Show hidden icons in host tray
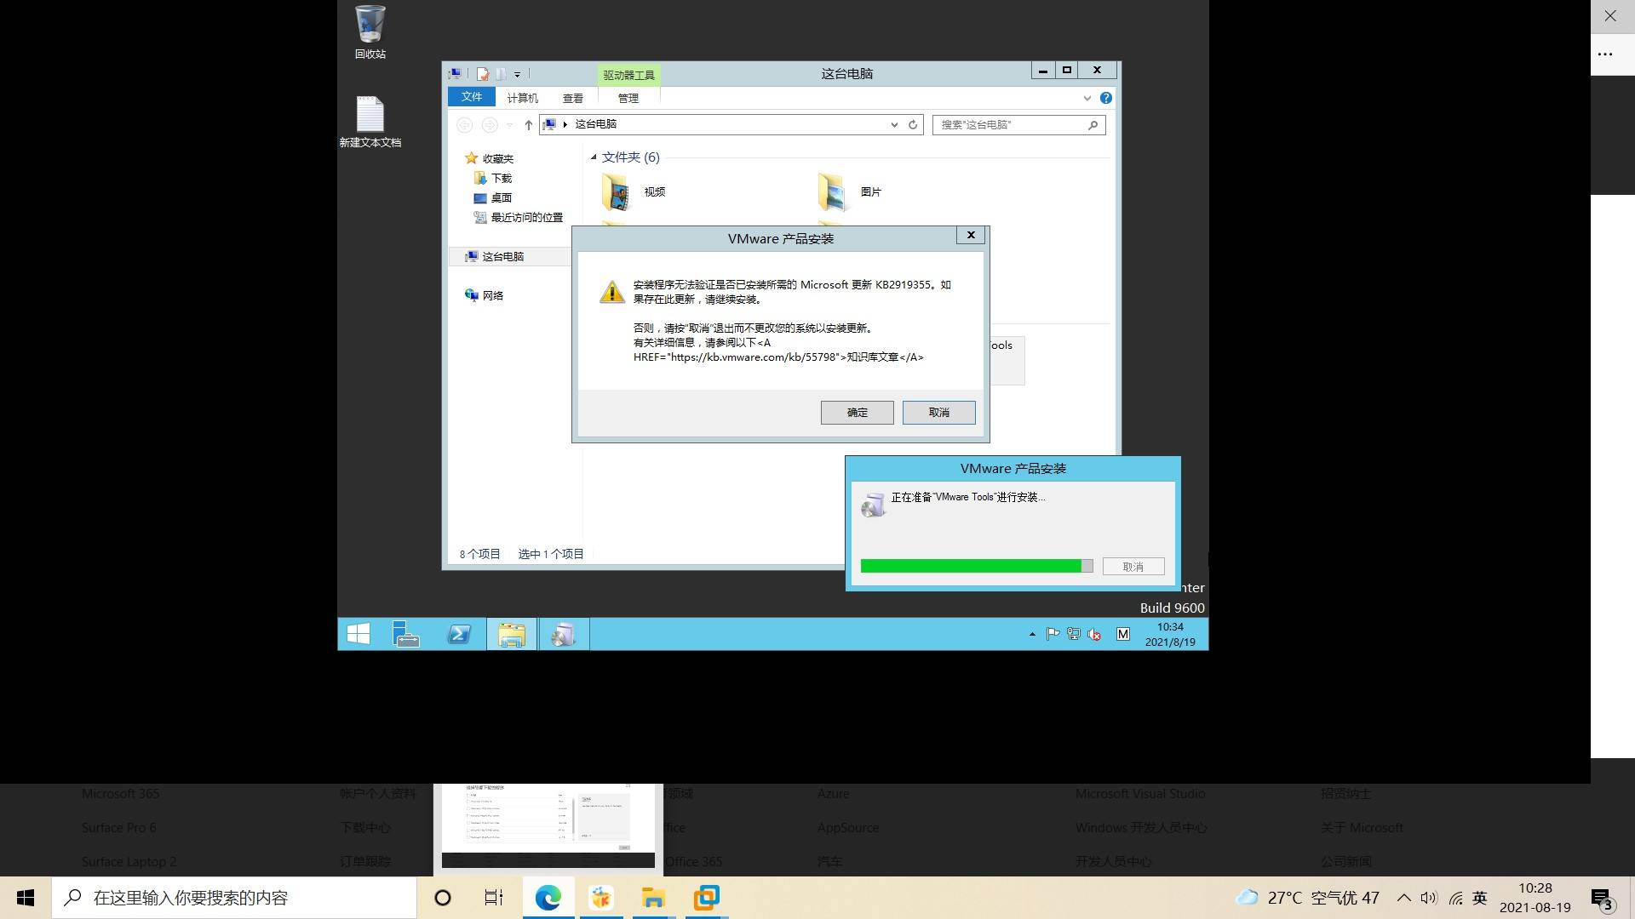The image size is (1635, 919). [1404, 898]
